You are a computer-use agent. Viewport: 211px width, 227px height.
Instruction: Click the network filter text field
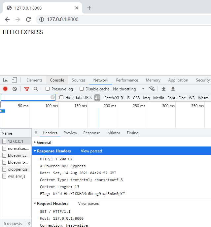(28, 97)
